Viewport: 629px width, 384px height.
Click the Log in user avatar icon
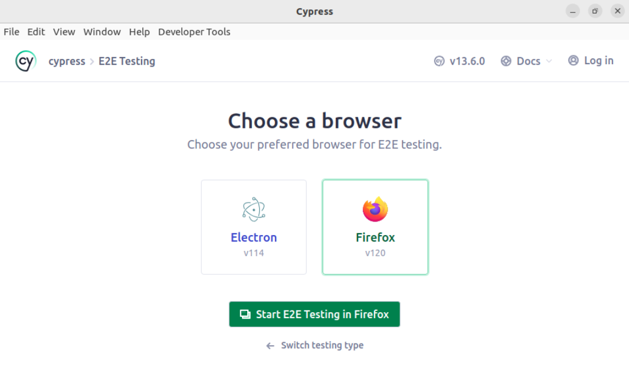click(573, 61)
